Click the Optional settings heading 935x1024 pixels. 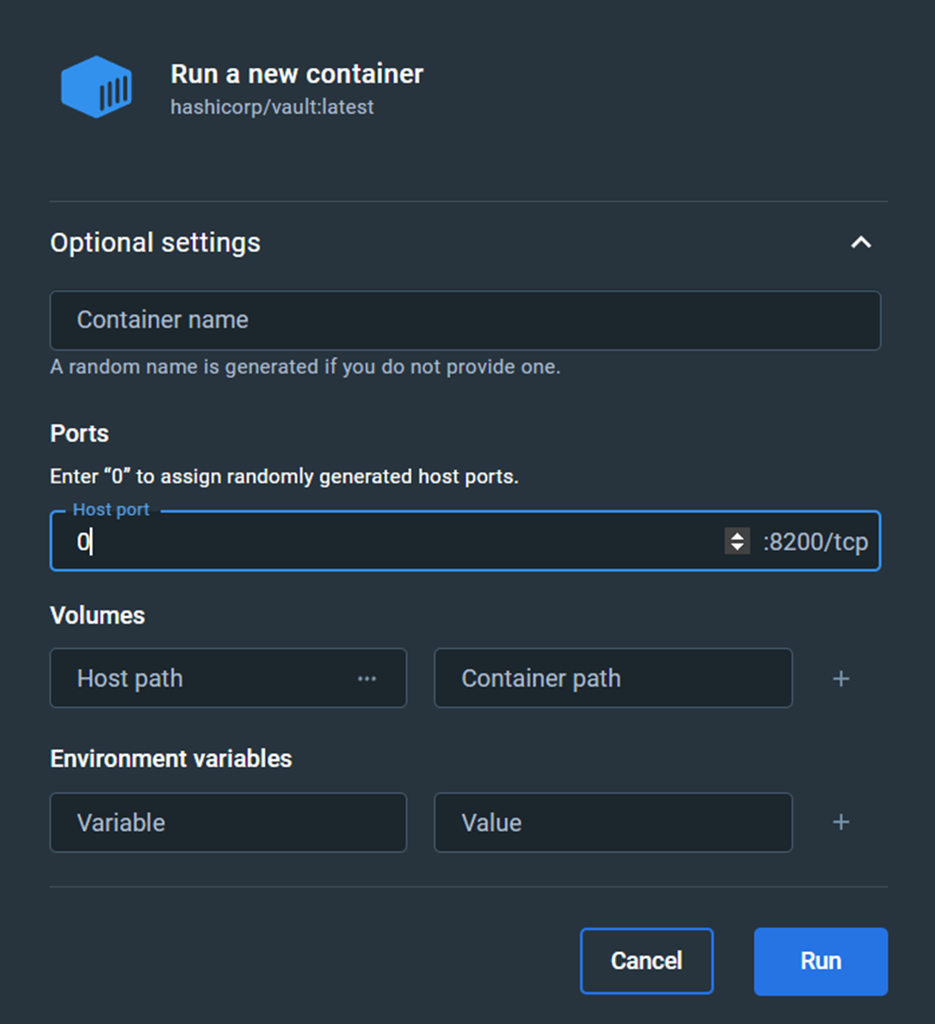coord(155,243)
